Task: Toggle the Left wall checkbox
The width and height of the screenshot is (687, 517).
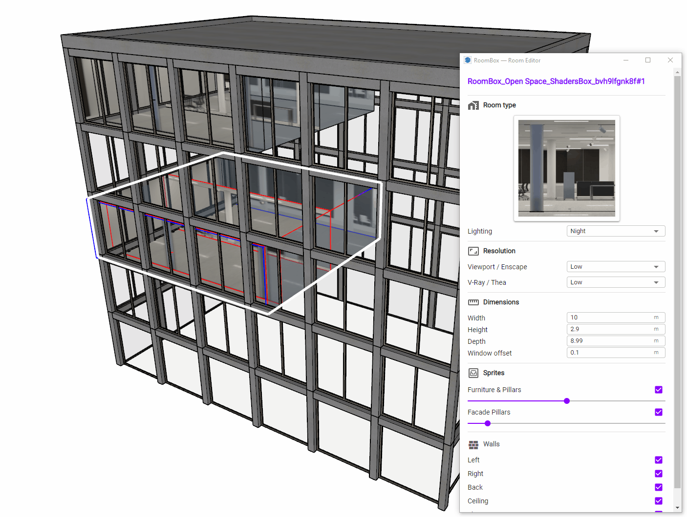Action: point(659,460)
